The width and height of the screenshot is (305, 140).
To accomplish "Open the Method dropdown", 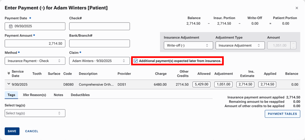I will pyautogui.click(x=35, y=61).
